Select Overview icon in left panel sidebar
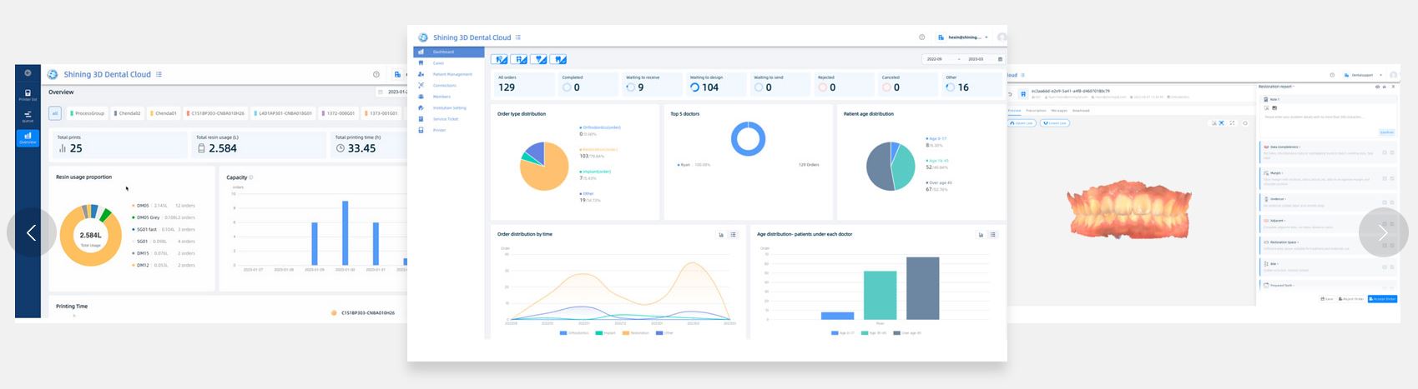This screenshot has height=389, width=1418. coord(28,137)
